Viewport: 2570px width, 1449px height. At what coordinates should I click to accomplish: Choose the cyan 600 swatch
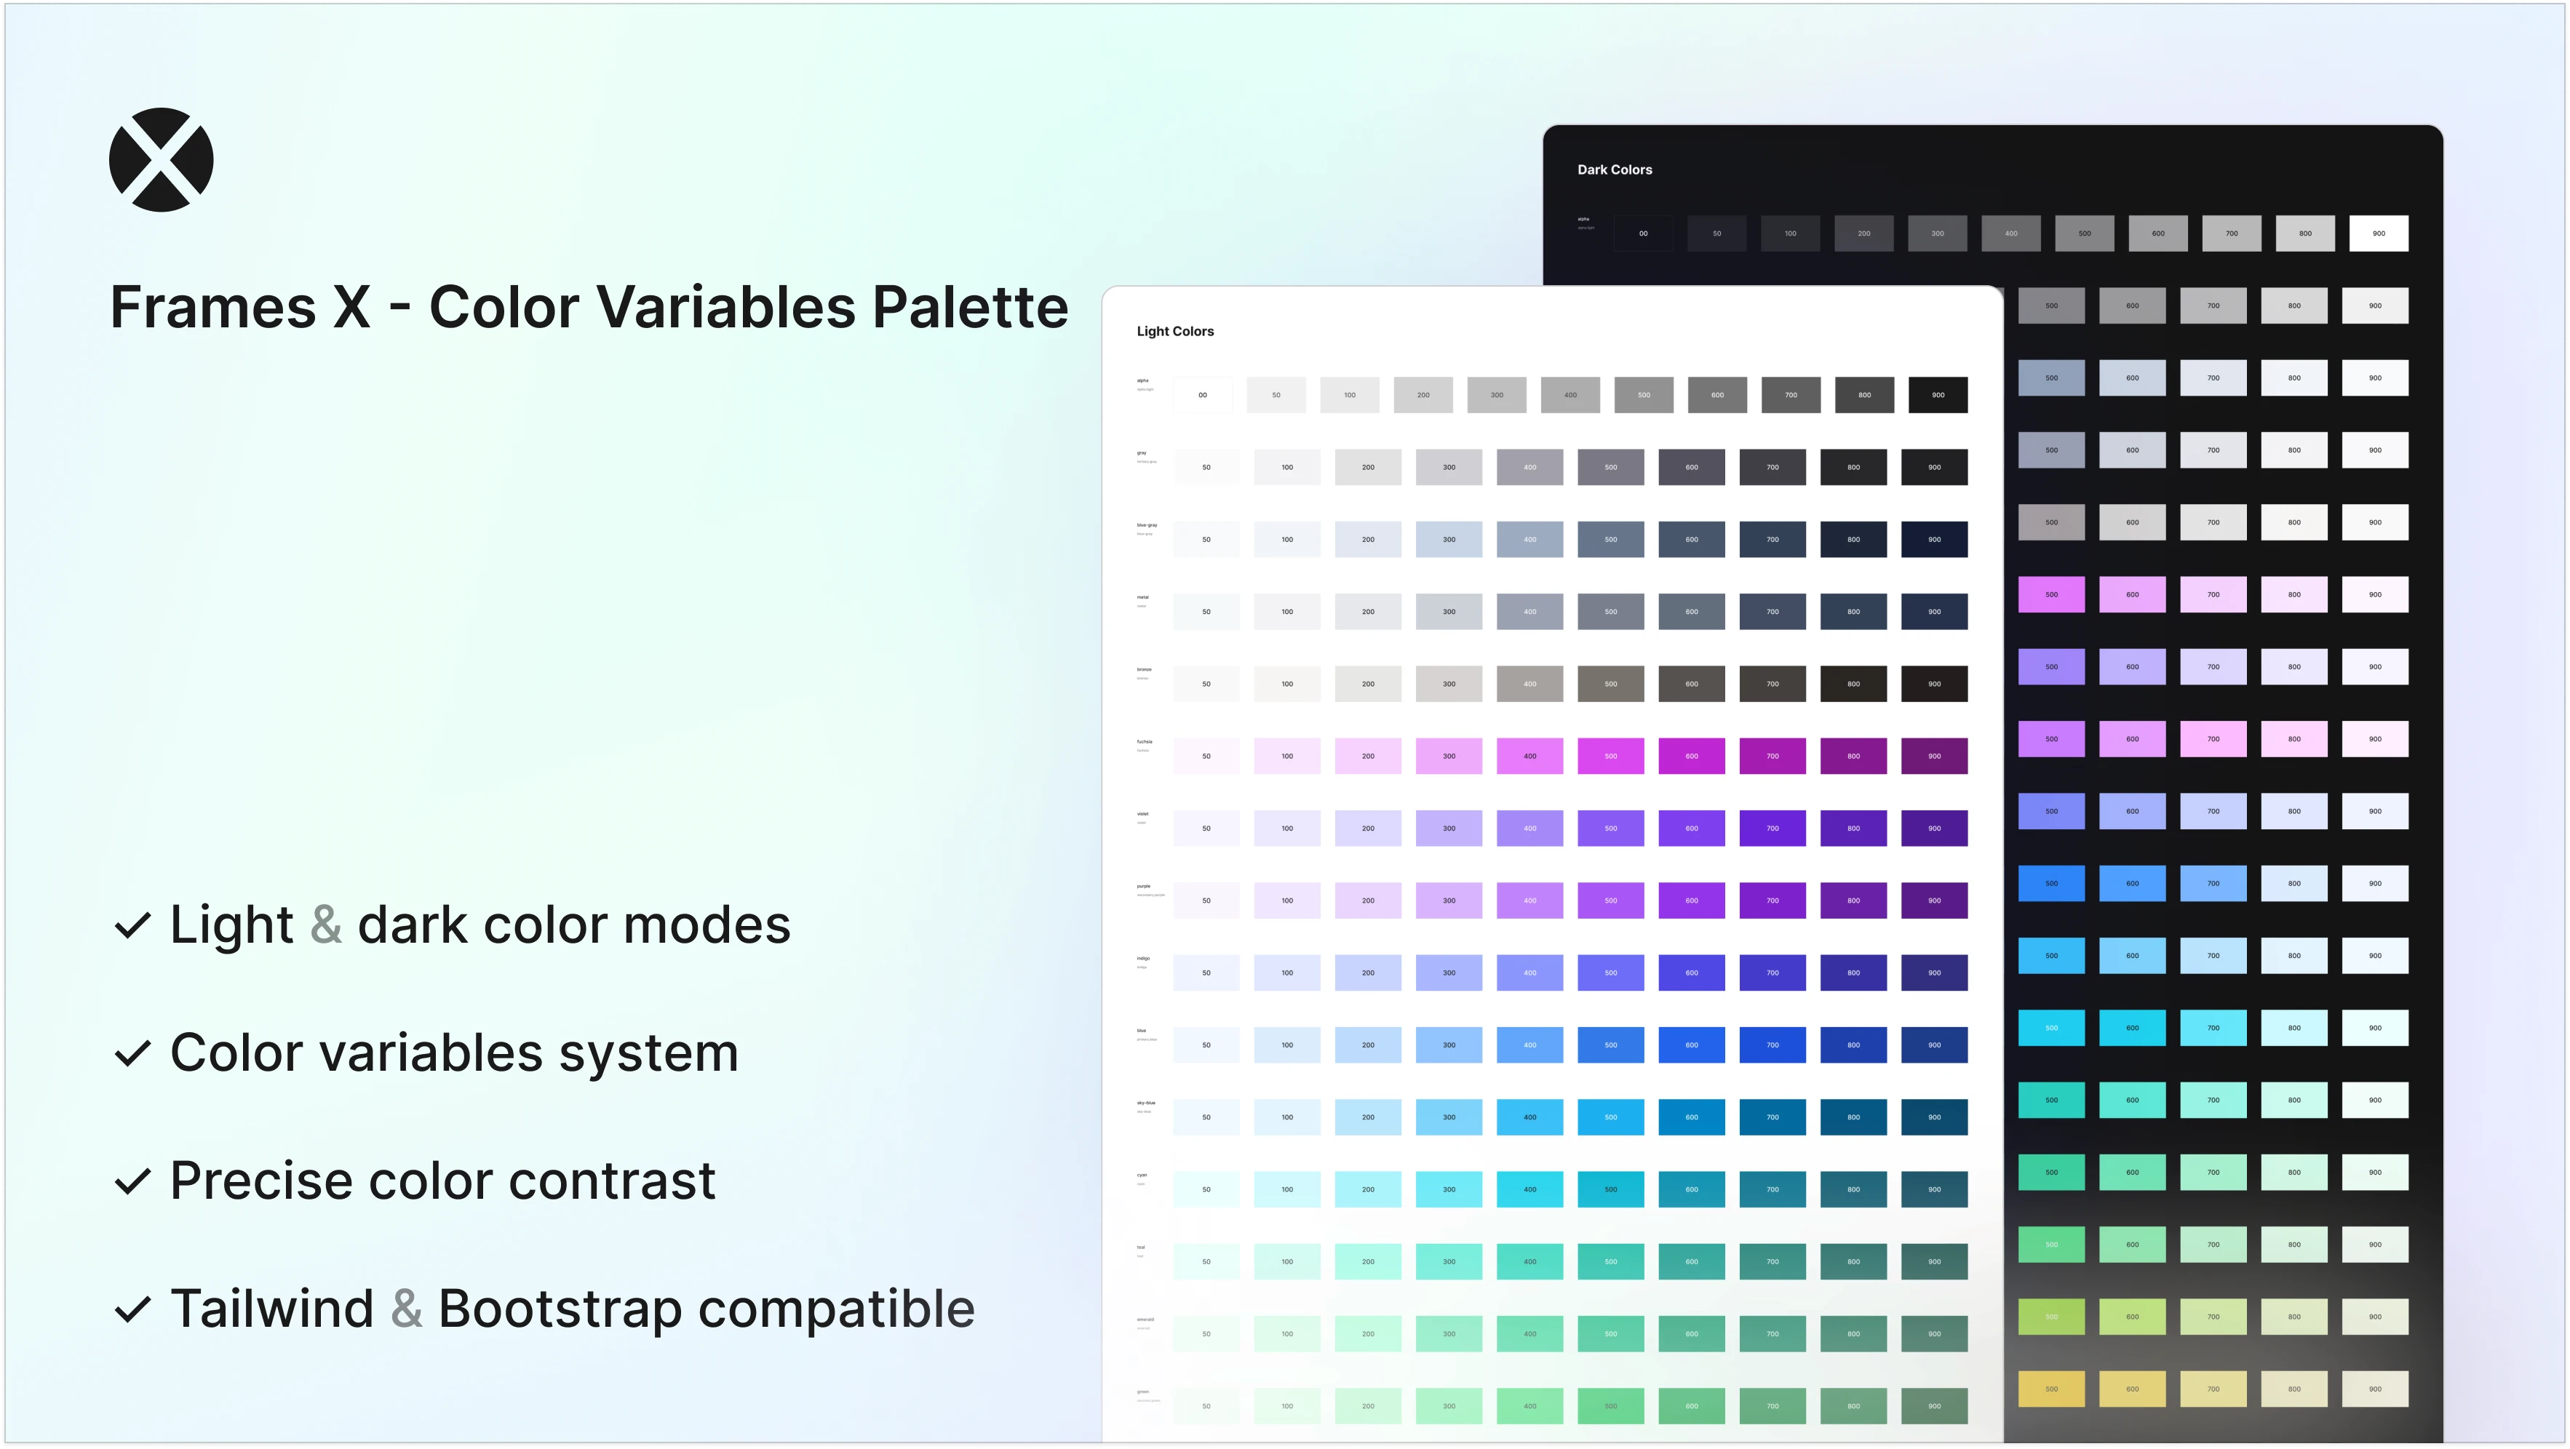point(1692,1190)
